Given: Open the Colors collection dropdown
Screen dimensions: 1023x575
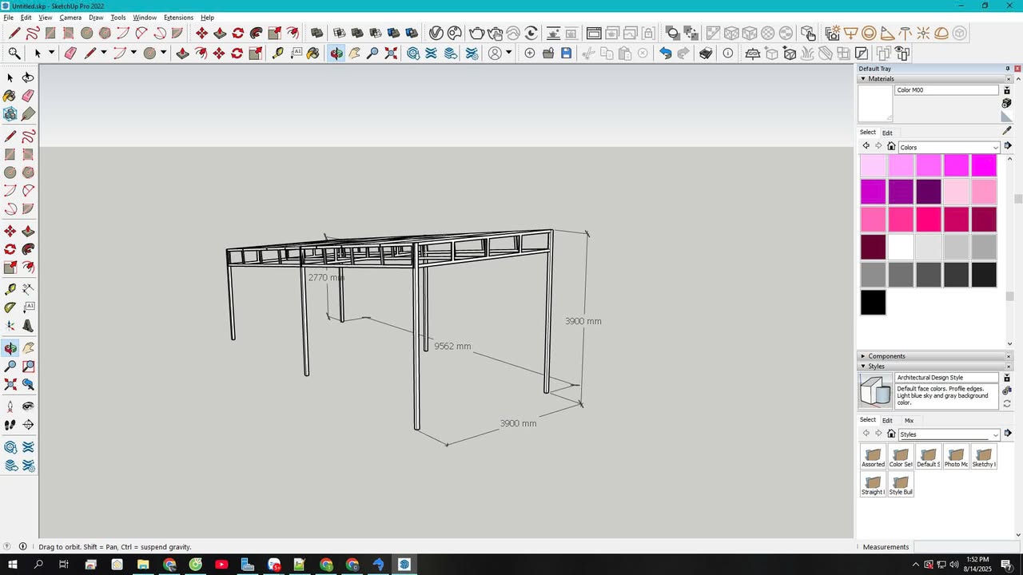Looking at the screenshot, I should click(949, 147).
